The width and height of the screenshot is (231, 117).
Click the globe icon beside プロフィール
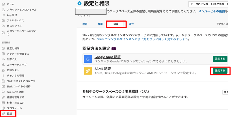coord(3,108)
